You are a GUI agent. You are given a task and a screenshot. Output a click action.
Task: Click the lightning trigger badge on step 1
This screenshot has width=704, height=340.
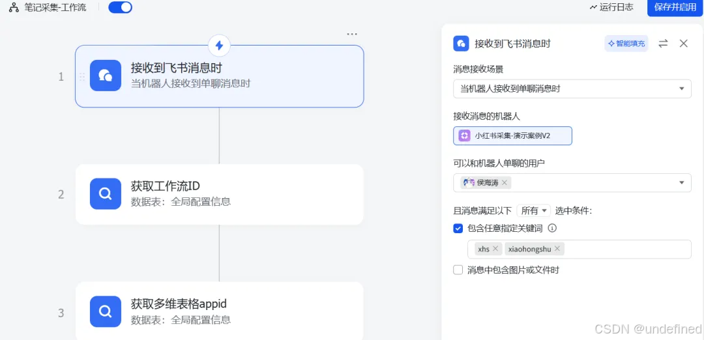(x=219, y=46)
